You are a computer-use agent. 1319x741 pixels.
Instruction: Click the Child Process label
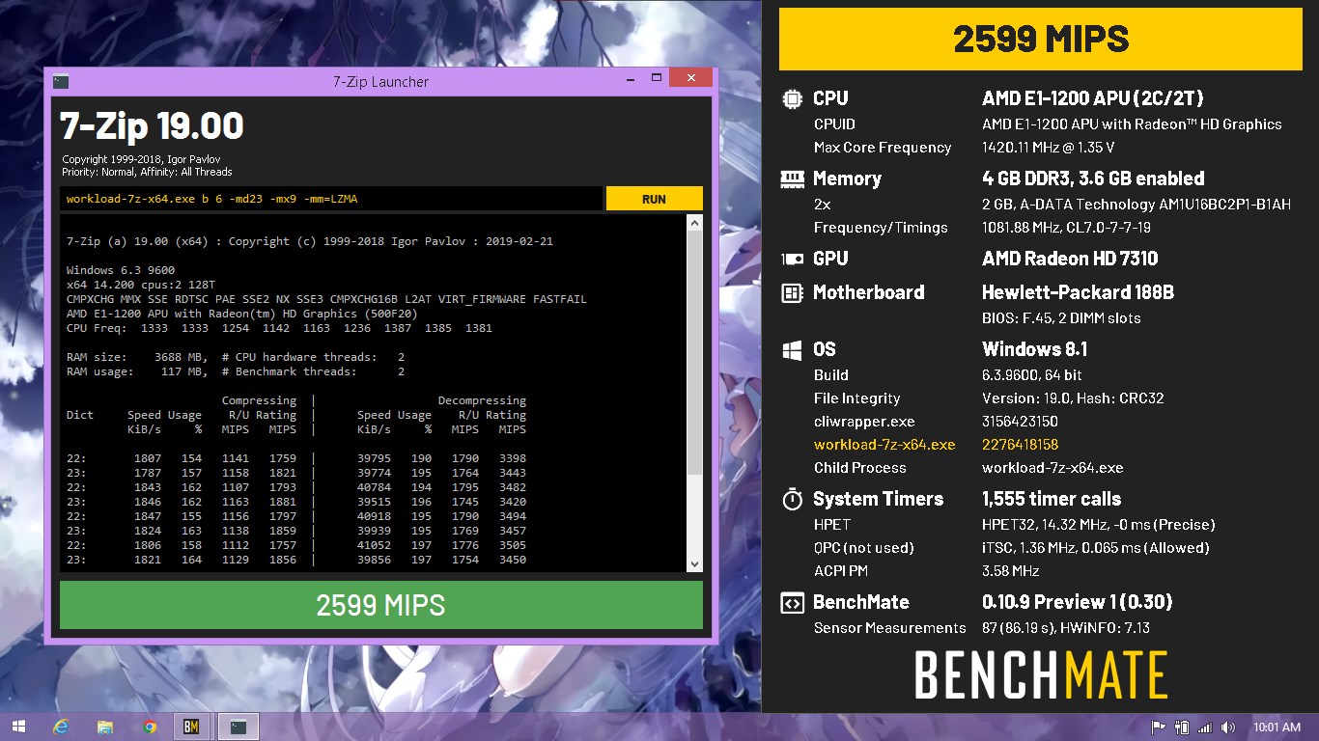pyautogui.click(x=859, y=468)
